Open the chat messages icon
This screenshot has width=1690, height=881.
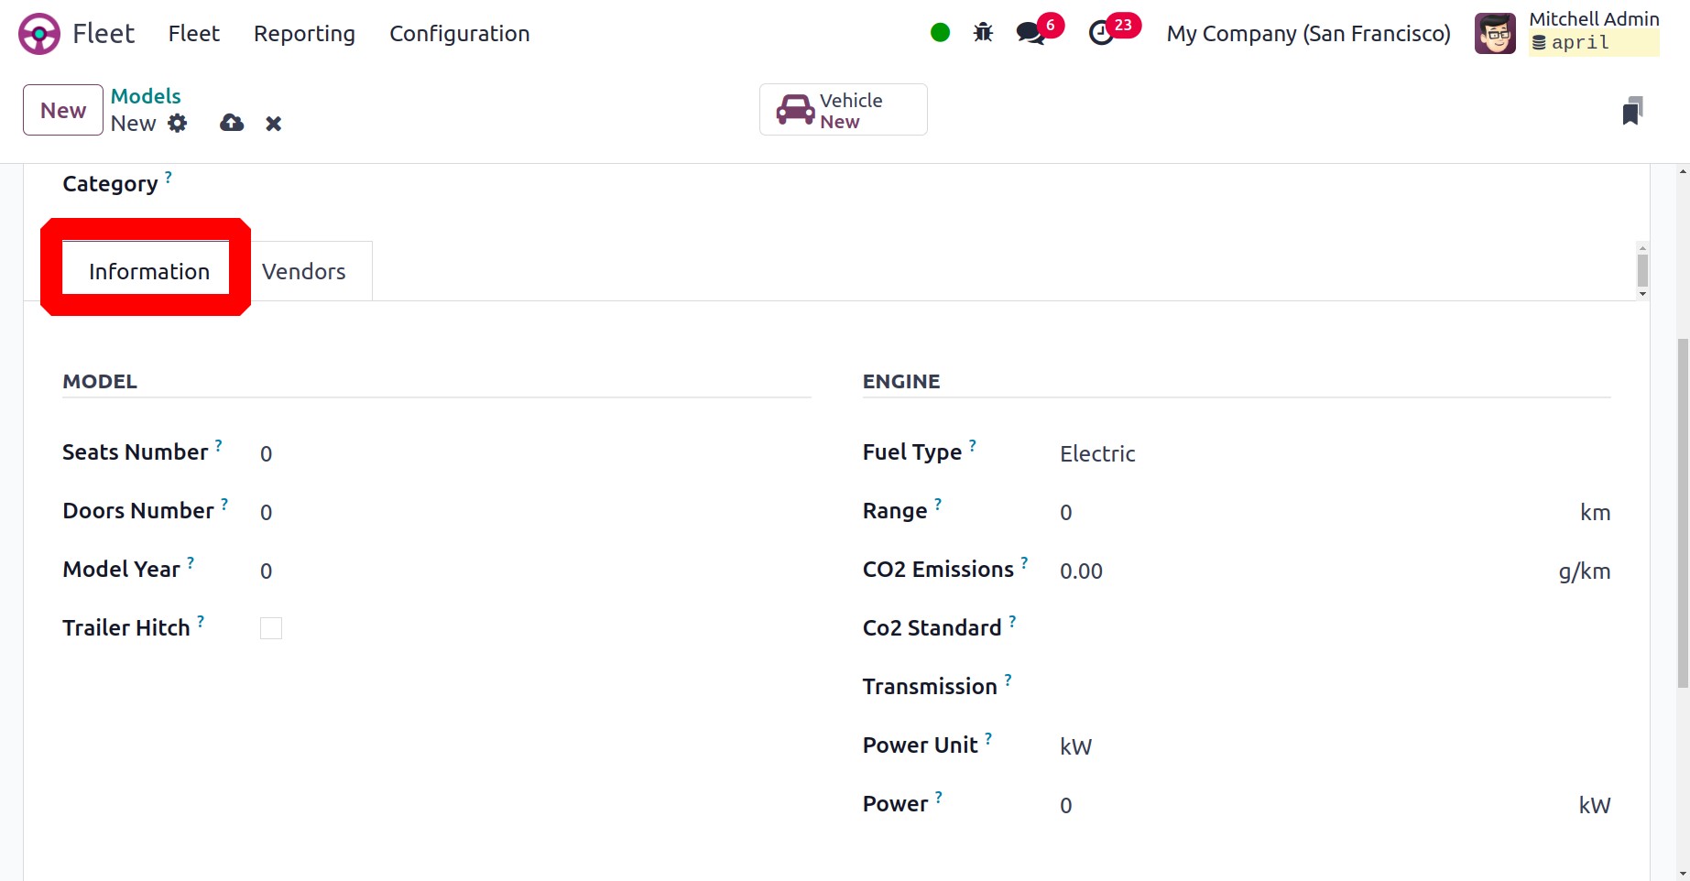[x=1031, y=33]
